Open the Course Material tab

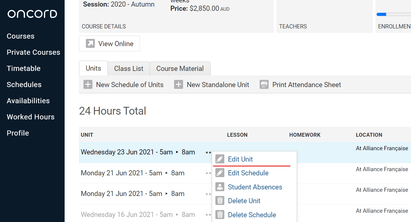pos(180,69)
